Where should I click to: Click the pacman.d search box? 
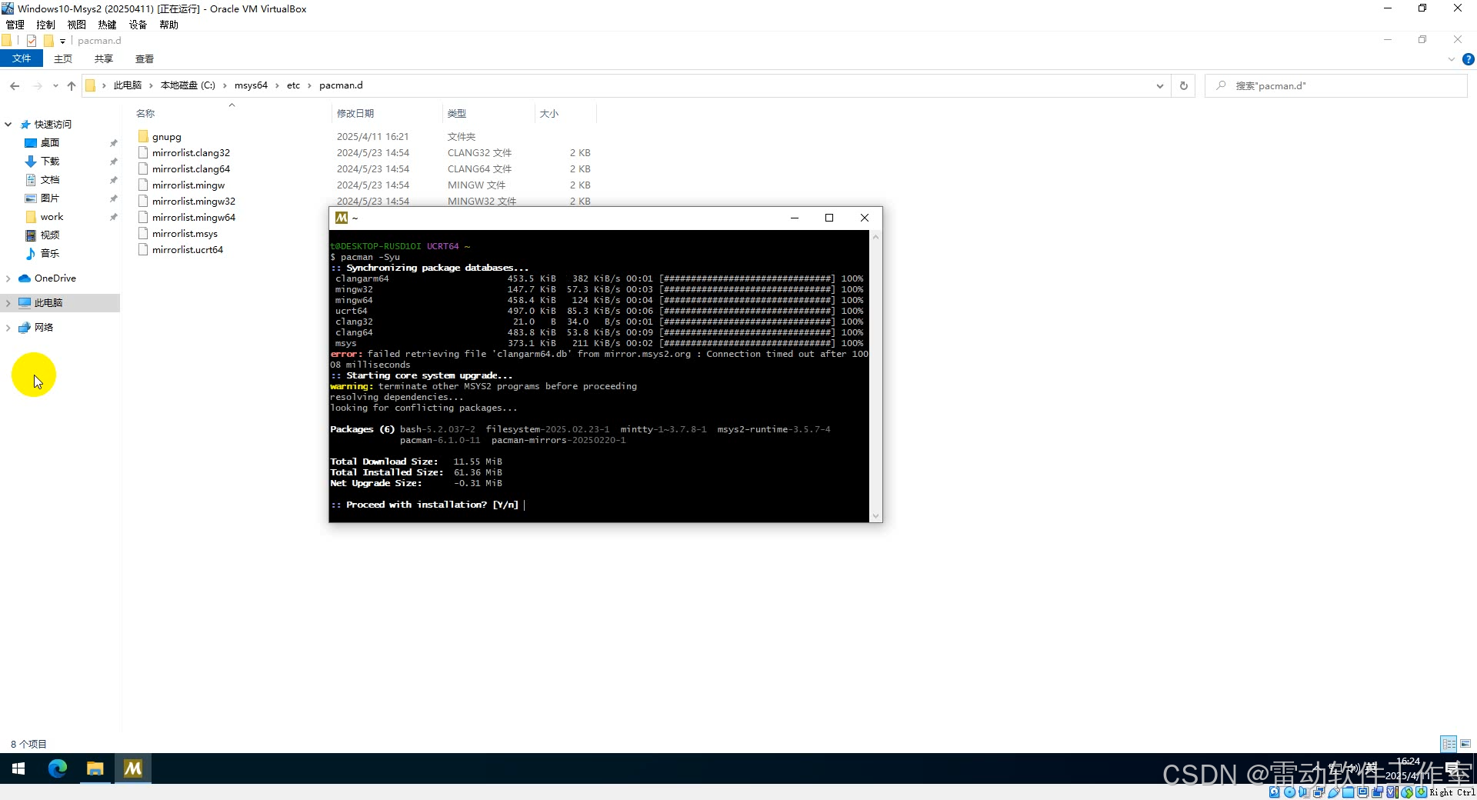[1336, 85]
